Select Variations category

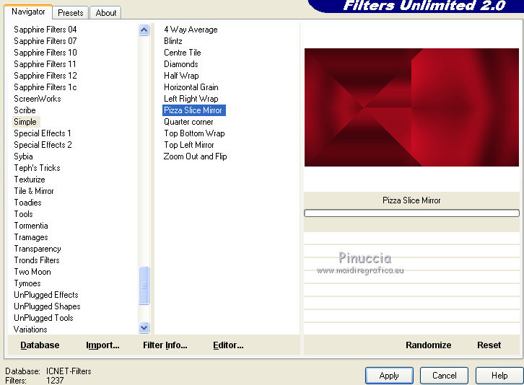(30, 329)
